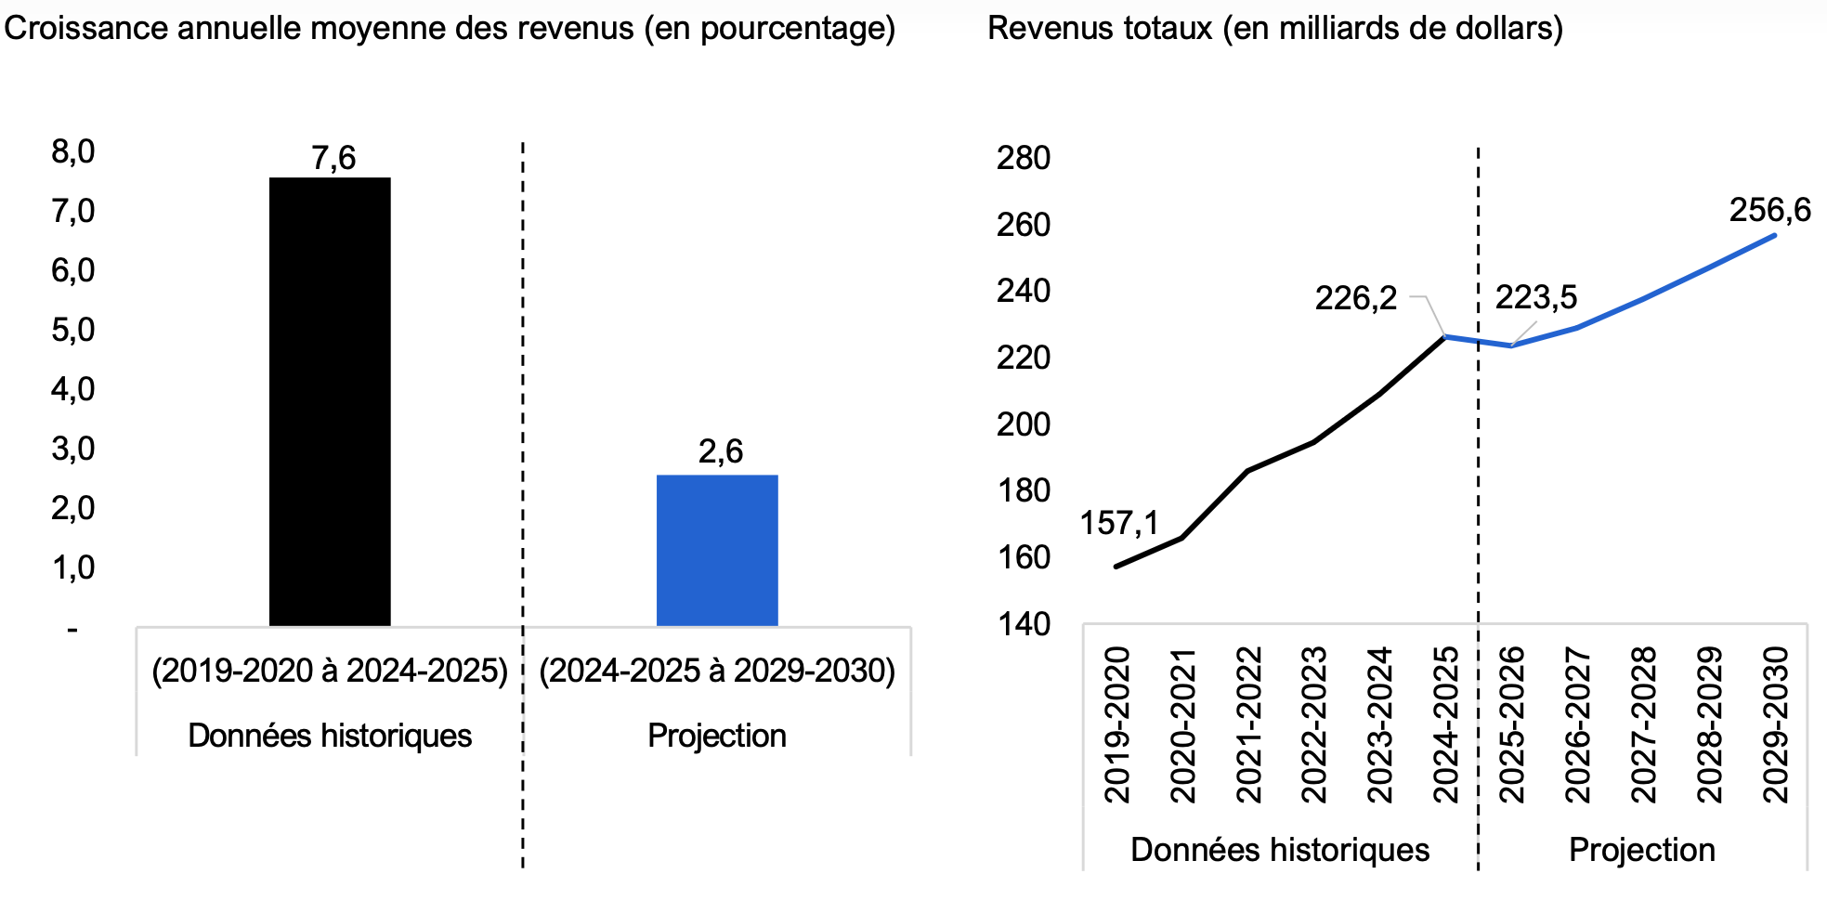This screenshot has height=900, width=1827.
Task: Select the 226,2 data label
Action: [x=1355, y=298]
